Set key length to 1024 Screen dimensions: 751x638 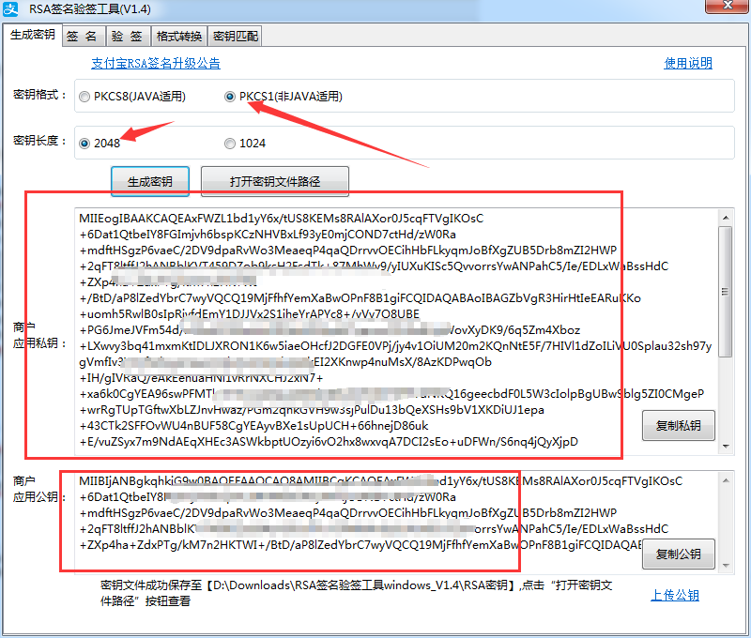pyautogui.click(x=230, y=144)
